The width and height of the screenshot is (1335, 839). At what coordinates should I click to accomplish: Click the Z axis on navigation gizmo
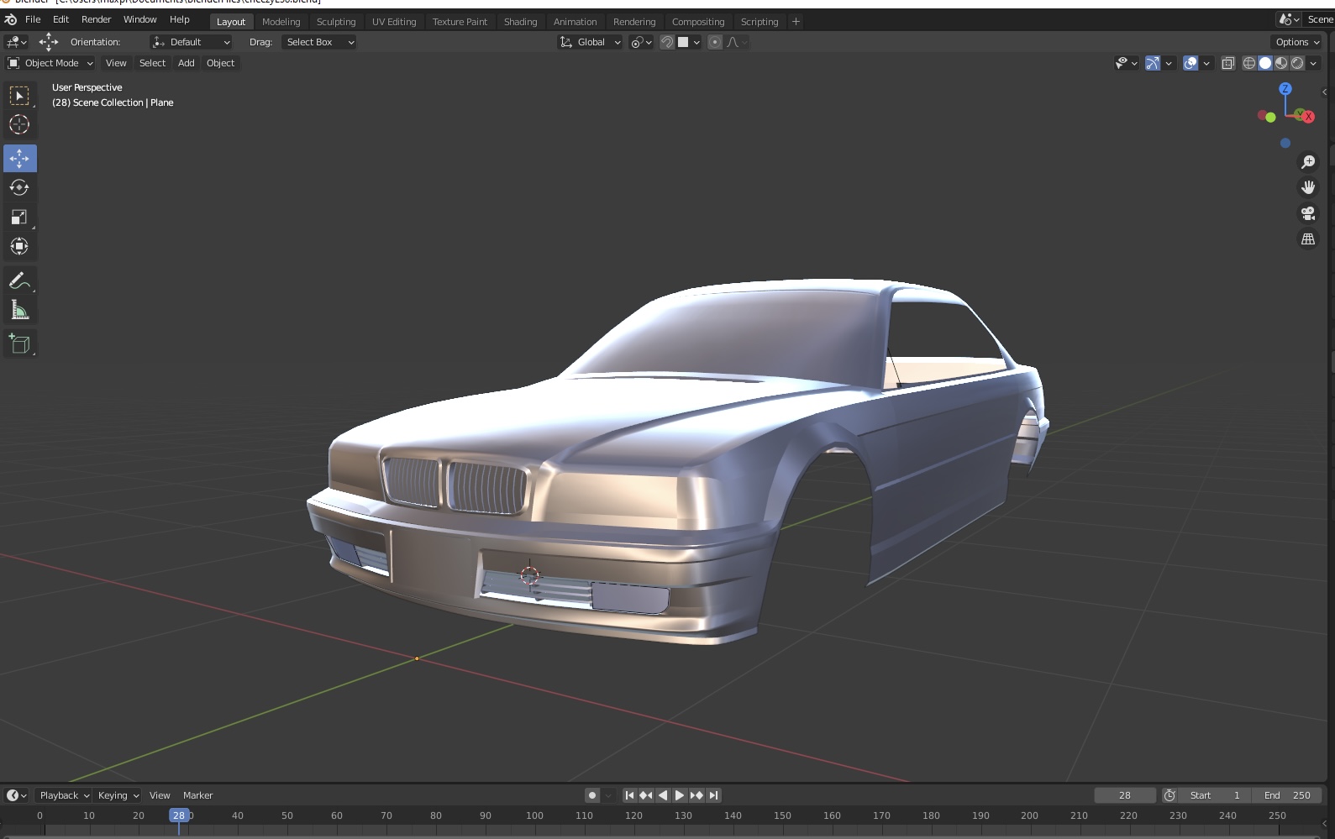click(x=1285, y=88)
